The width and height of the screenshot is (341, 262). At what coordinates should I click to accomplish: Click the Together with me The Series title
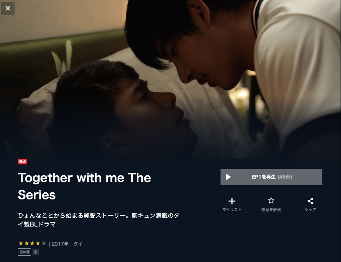[x=84, y=186]
